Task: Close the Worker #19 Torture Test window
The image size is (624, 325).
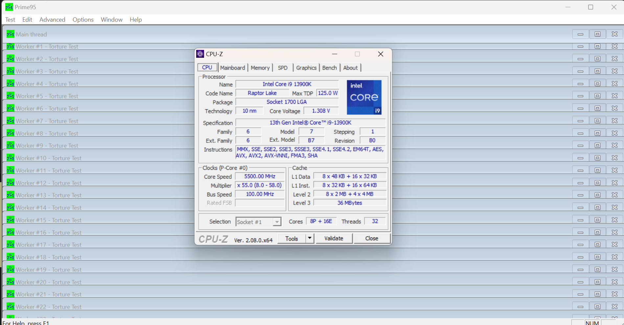Action: 615,270
